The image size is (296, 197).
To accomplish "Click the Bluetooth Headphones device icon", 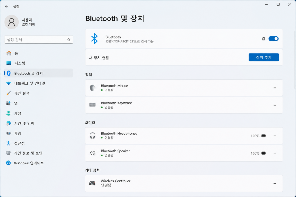I will (92, 136).
